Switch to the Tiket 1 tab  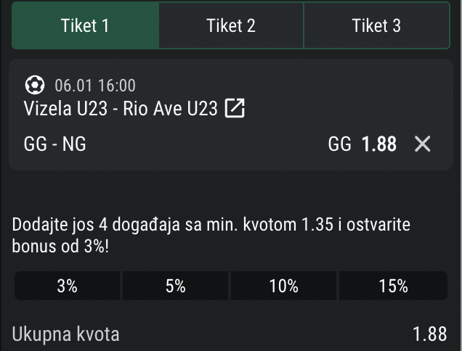(85, 25)
